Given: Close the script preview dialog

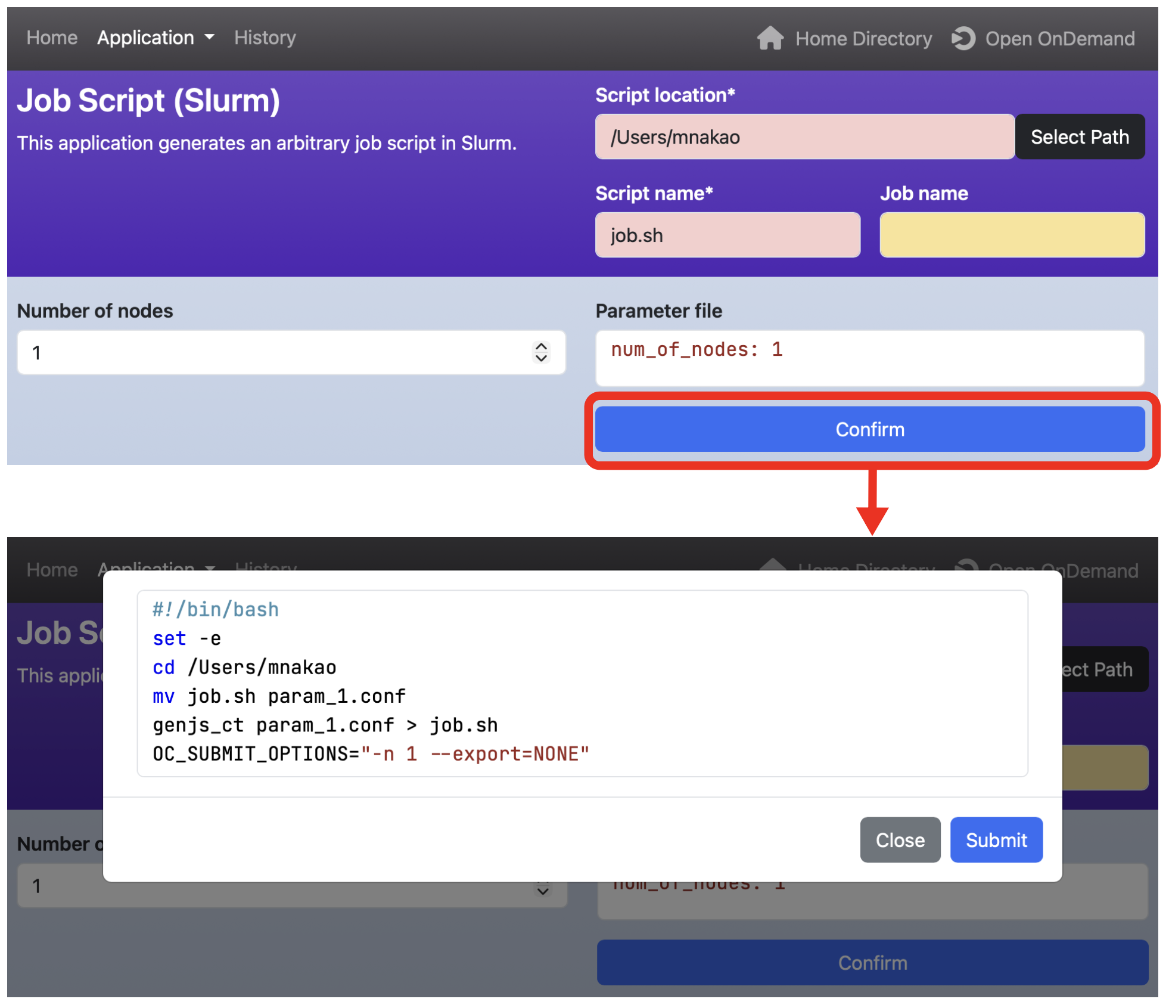Looking at the screenshot, I should 900,840.
